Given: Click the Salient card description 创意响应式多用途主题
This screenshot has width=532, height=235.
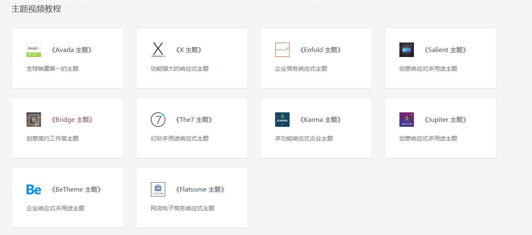Looking at the screenshot, I should [428, 69].
